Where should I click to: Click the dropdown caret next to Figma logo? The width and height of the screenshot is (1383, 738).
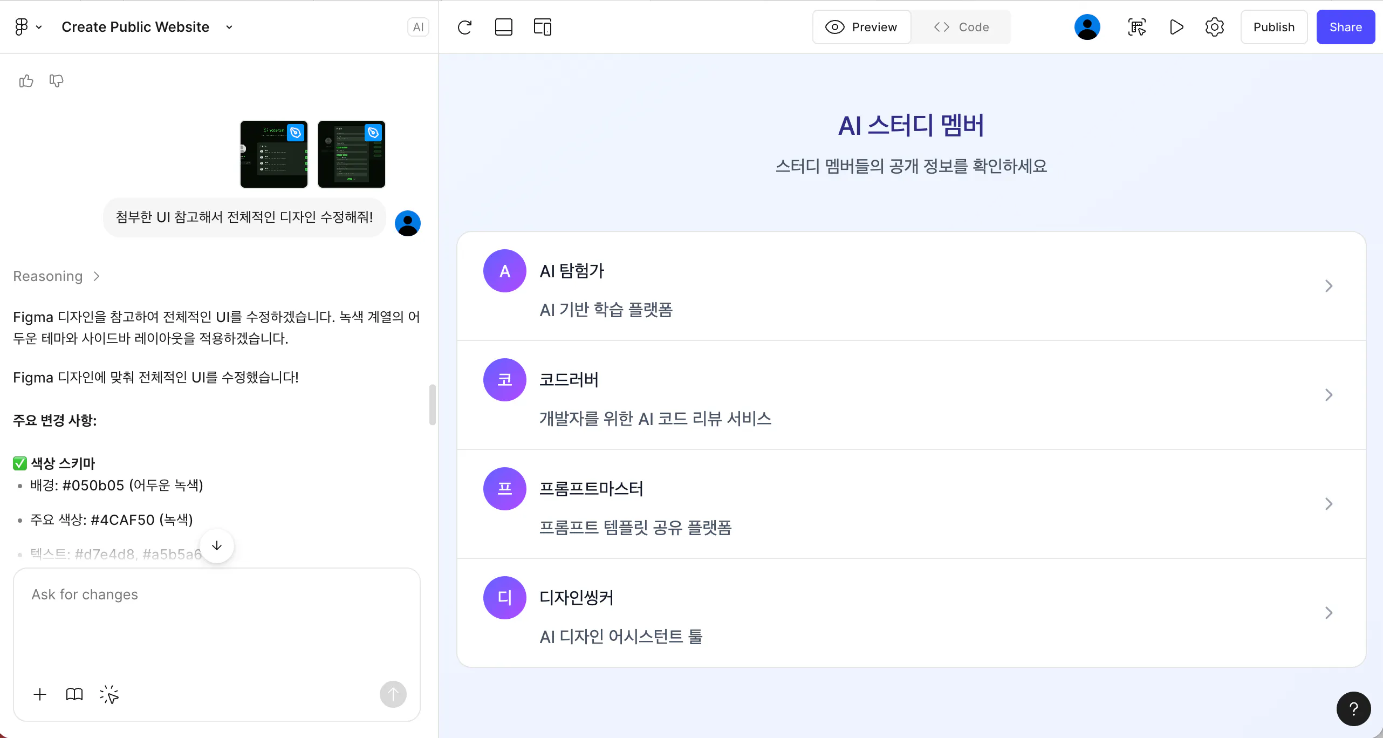coord(39,27)
